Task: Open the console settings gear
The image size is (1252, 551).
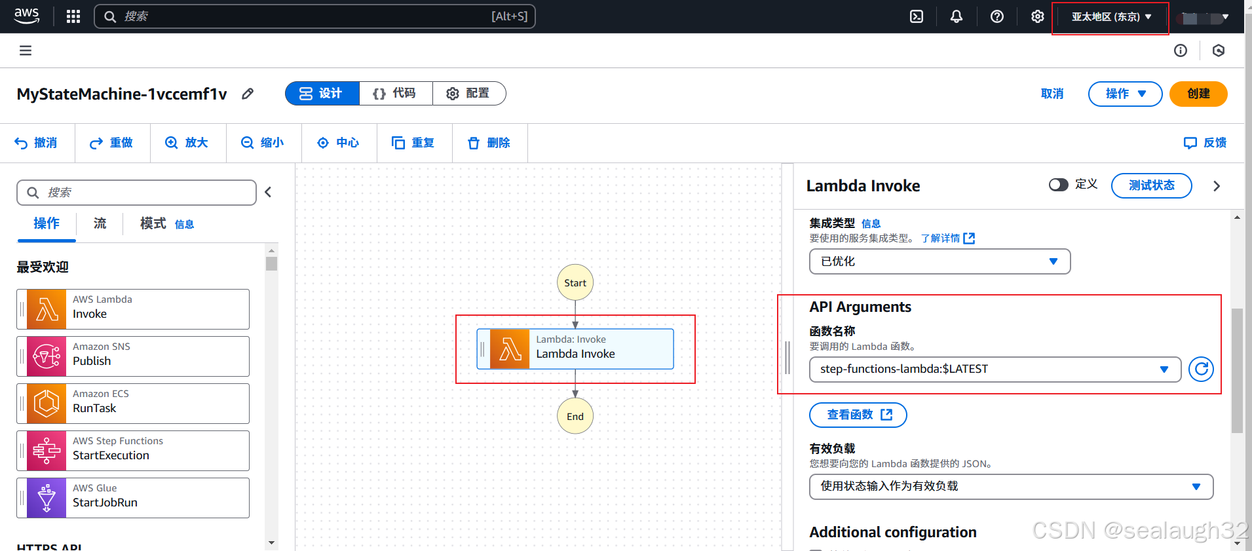Action: tap(1038, 16)
